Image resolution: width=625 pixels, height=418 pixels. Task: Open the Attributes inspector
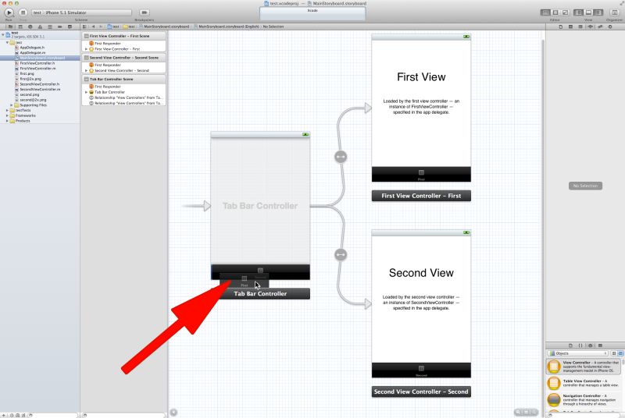pos(591,27)
